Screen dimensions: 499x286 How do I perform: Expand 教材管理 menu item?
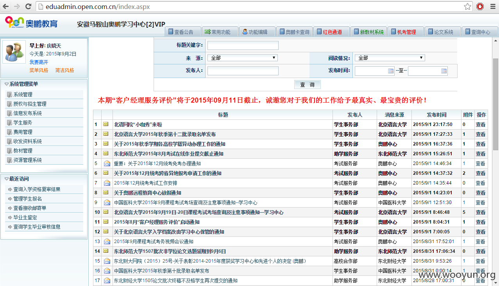tap(44, 151)
